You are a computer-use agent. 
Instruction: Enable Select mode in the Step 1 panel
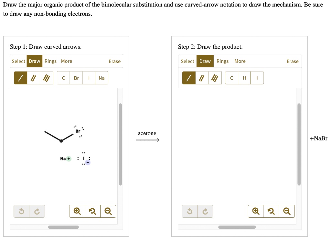[18, 61]
